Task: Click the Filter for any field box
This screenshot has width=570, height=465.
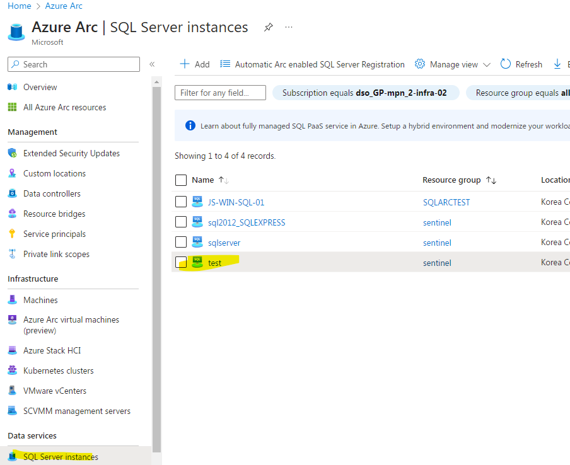Action: 220,93
